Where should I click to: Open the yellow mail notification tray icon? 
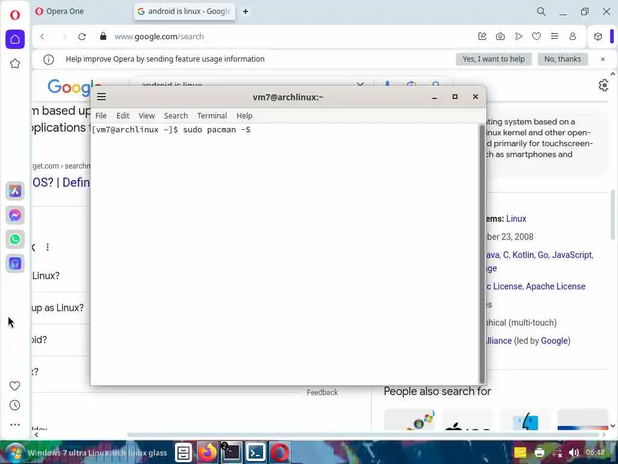click(520, 453)
